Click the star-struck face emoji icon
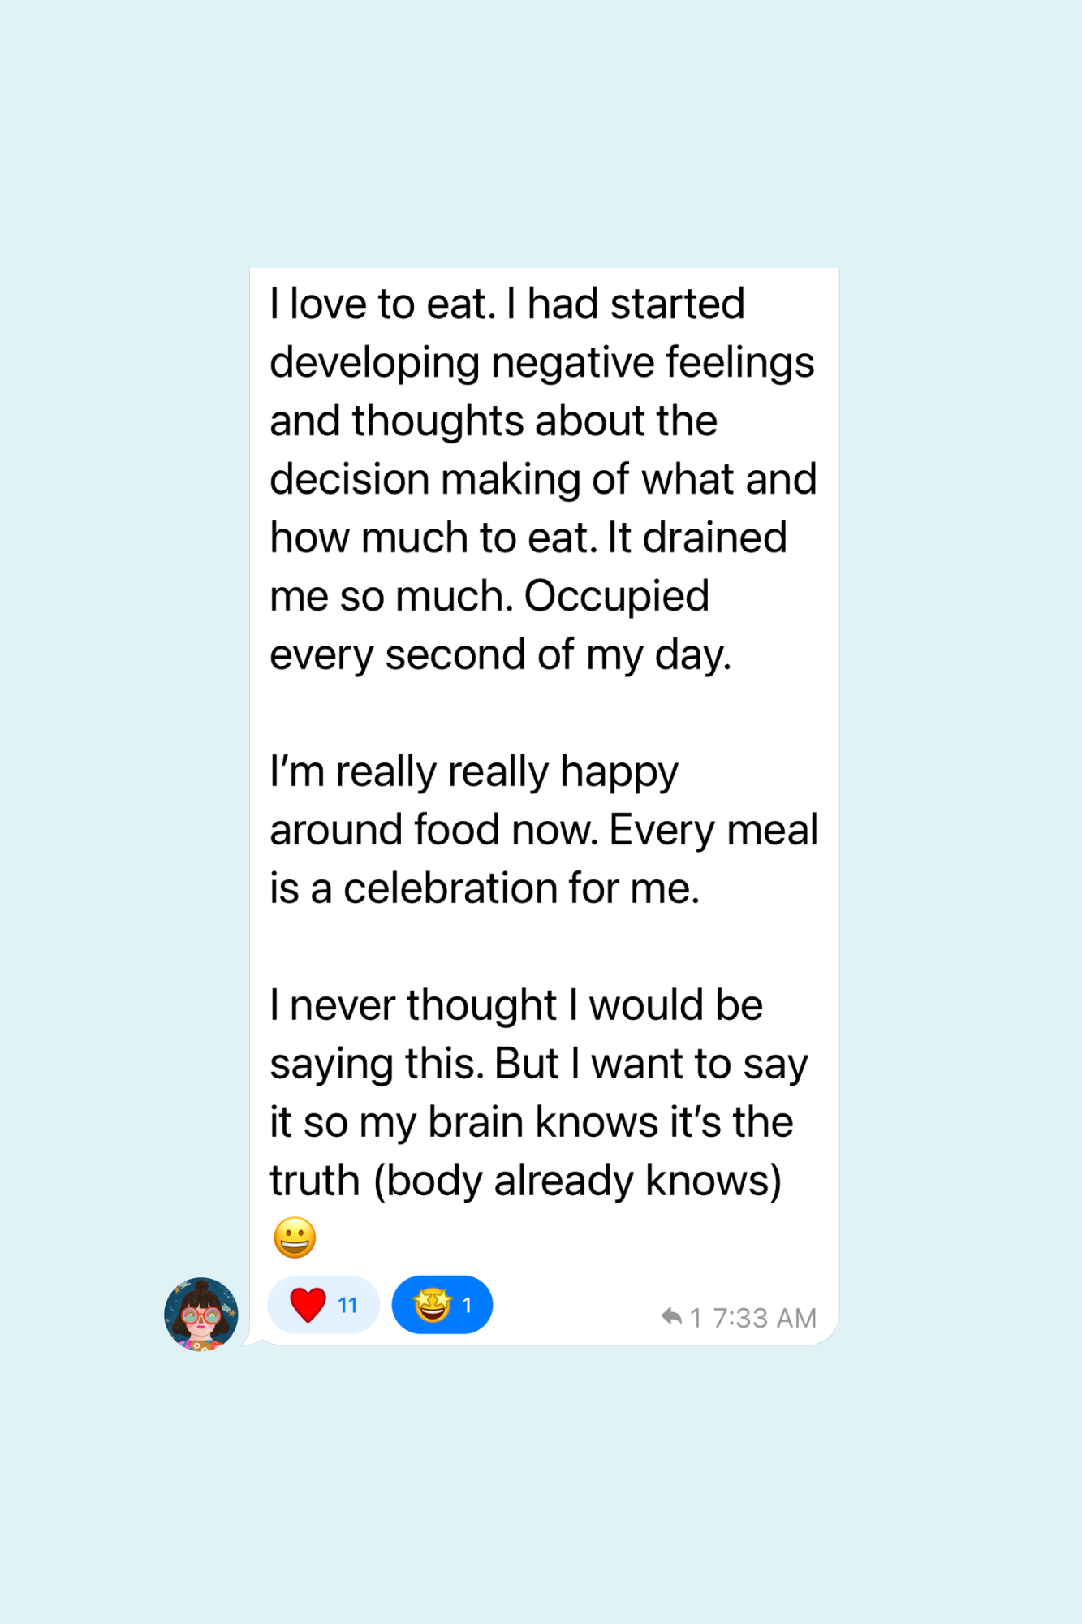 432,1305
